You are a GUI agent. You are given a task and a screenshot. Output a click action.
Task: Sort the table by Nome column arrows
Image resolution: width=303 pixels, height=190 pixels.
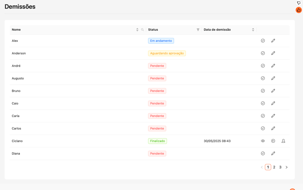coord(137,30)
